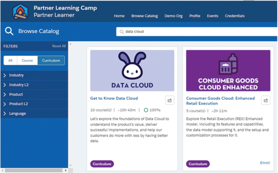Screen dimensions: 278x173
Task: Share the Consumer Goods Cloud curriculum
Action: [266, 100]
